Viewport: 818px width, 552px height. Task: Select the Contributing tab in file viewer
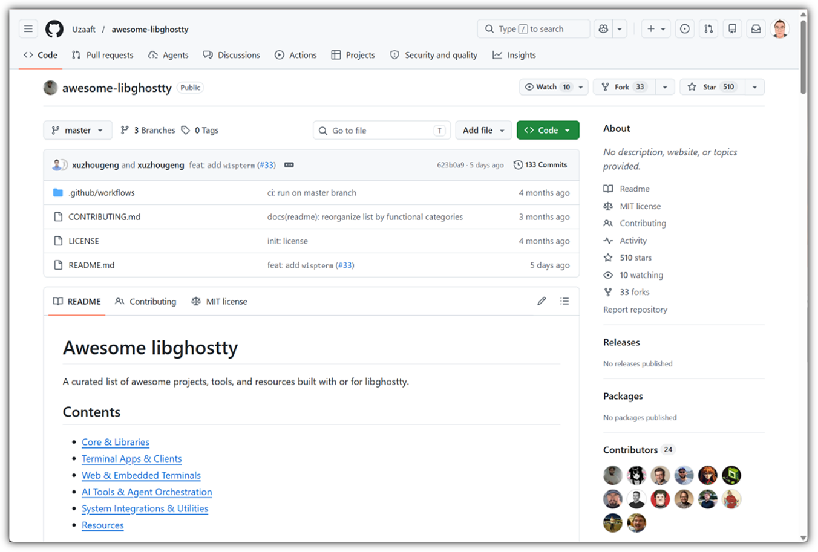tap(146, 302)
